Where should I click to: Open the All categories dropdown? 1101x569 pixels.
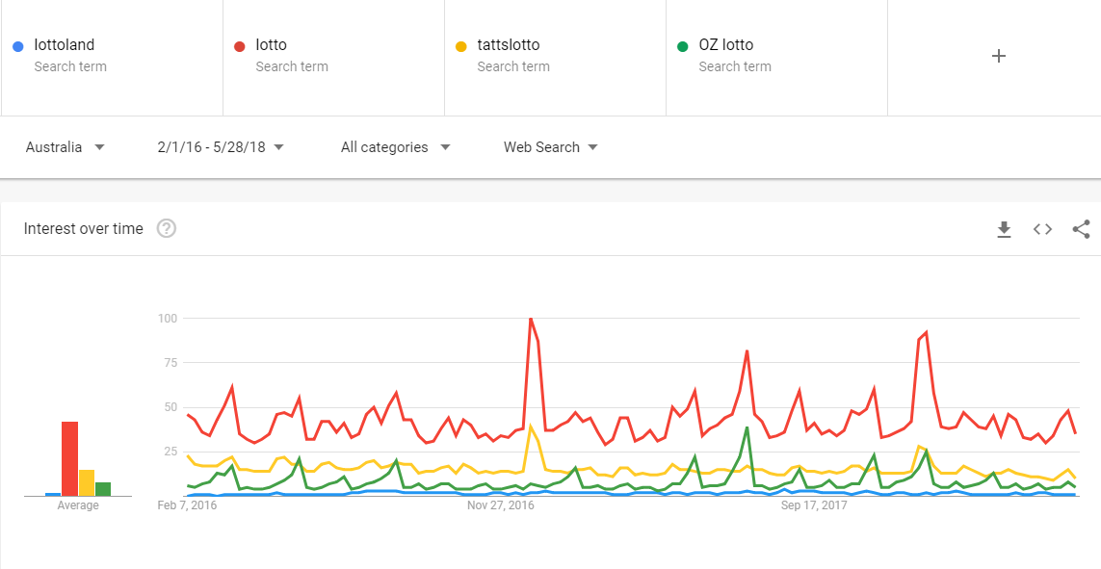[395, 147]
